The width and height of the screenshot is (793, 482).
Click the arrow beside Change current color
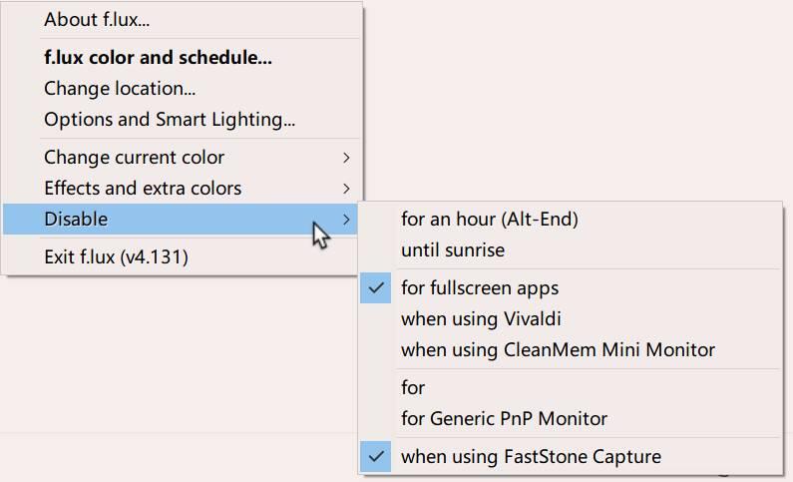(x=346, y=158)
